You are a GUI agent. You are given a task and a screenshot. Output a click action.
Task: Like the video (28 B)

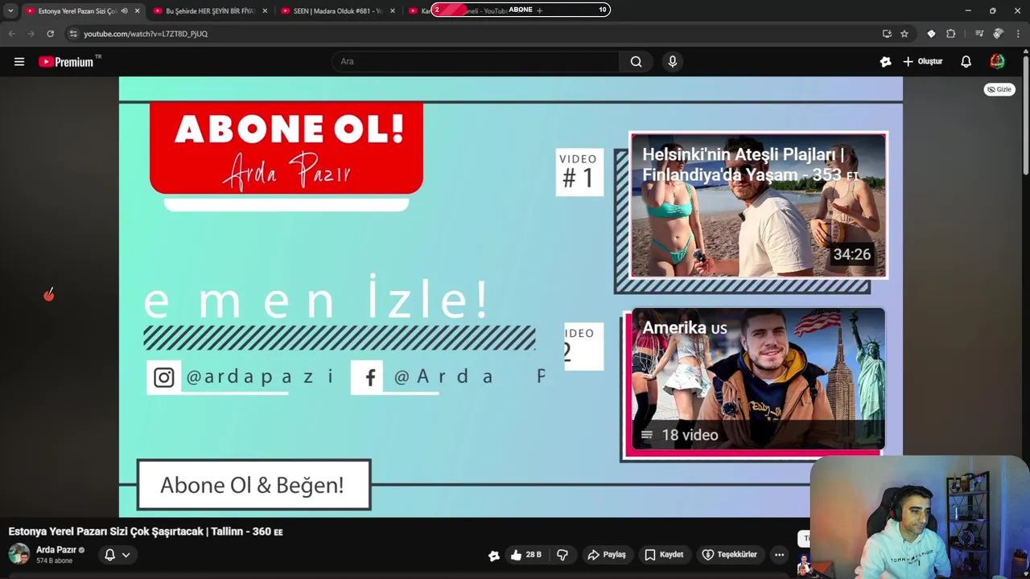click(526, 555)
